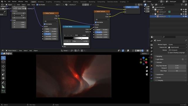Screen dimensions: 188x106
Task: Select the Move tool in viewport
Action: click(3, 66)
